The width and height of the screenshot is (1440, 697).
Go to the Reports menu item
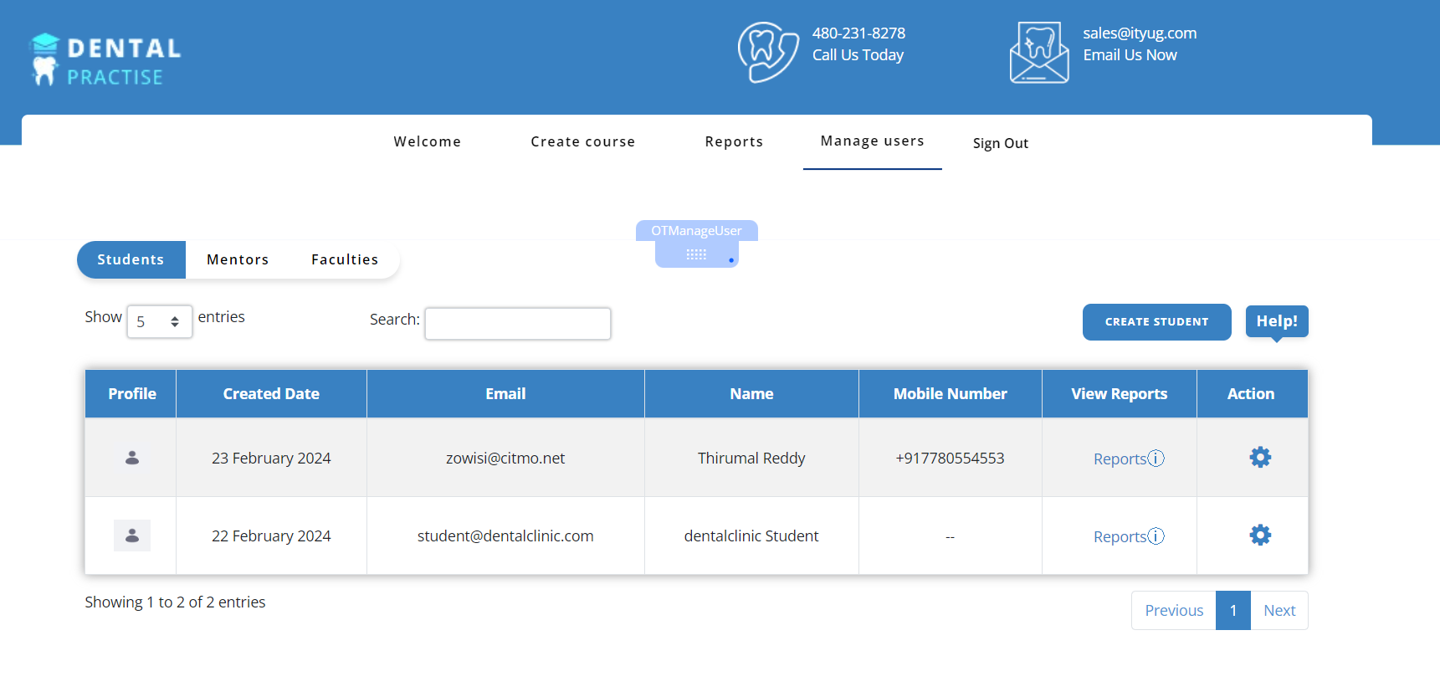(x=733, y=141)
